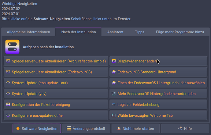Click the speech bubble icon for Logs
Image resolution: width=211 pixels, height=135 pixels.
[x=114, y=104]
